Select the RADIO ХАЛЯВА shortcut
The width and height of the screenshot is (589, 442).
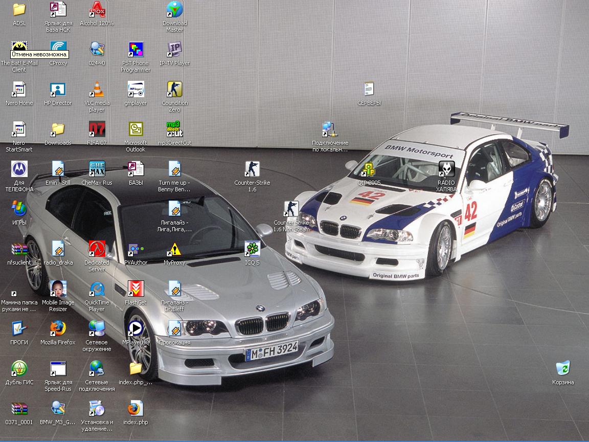(x=446, y=169)
